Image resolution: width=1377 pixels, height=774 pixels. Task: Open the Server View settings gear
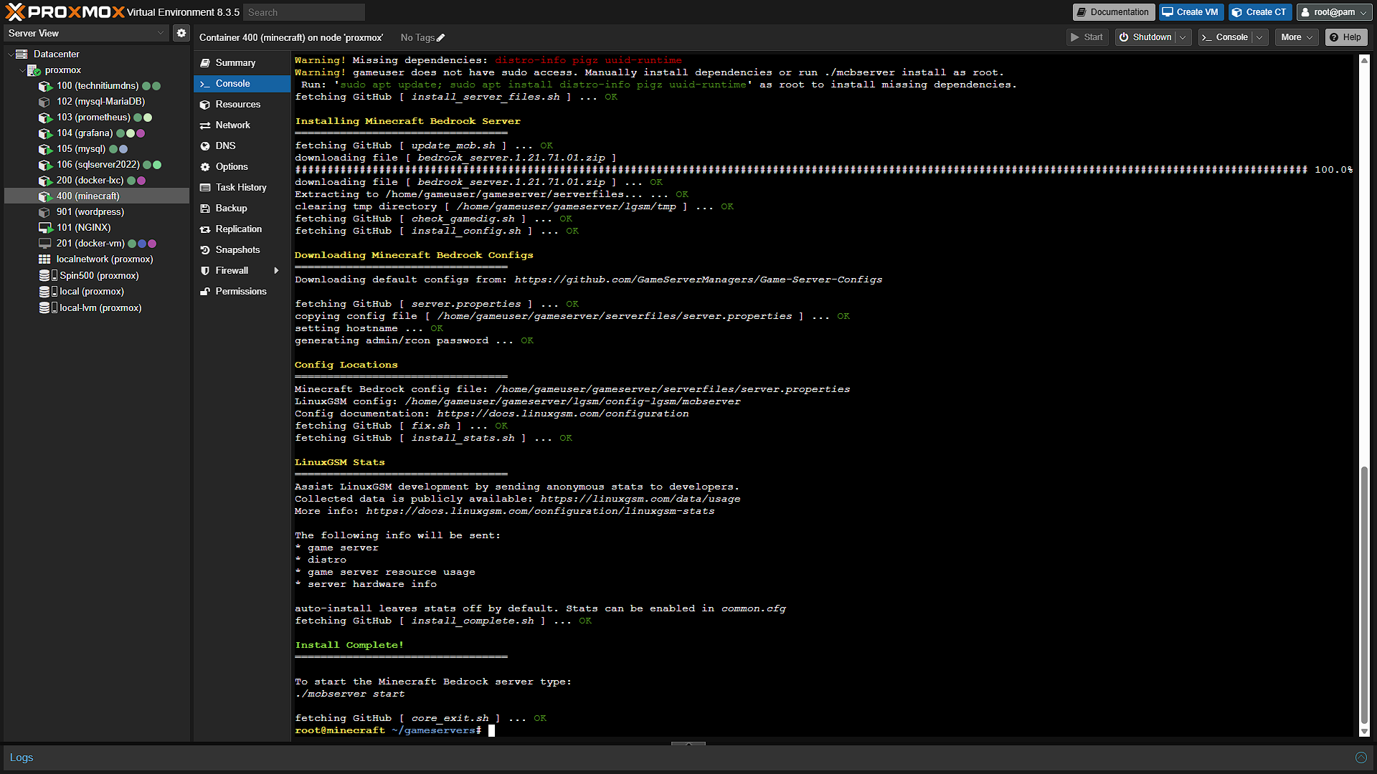[181, 33]
